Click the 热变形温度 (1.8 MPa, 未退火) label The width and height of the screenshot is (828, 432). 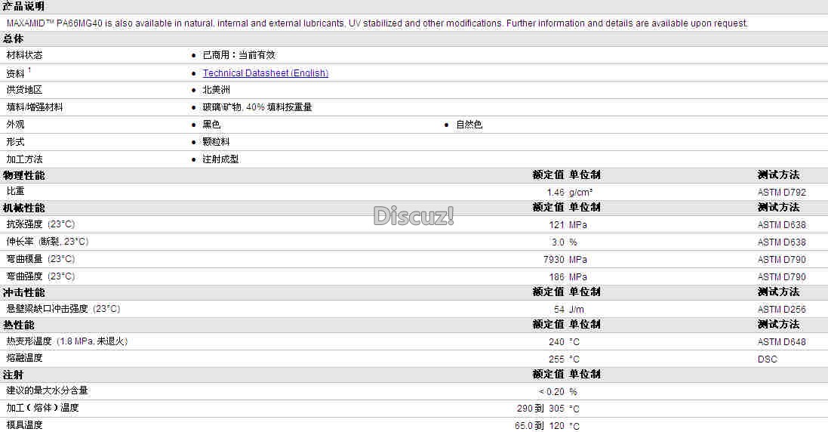[67, 341]
